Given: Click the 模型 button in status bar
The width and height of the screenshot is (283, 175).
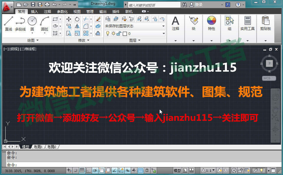Looking at the screenshot, I should (177, 170).
